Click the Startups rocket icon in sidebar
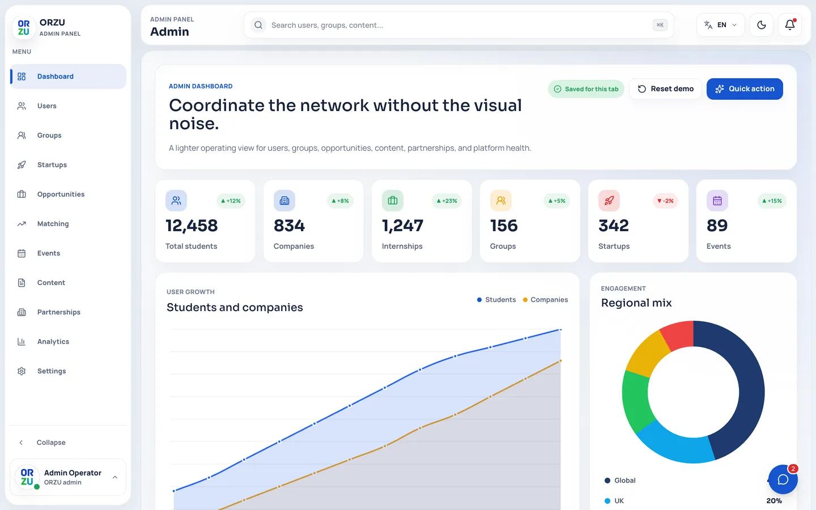Viewport: 816px width, 510px height. click(x=22, y=165)
